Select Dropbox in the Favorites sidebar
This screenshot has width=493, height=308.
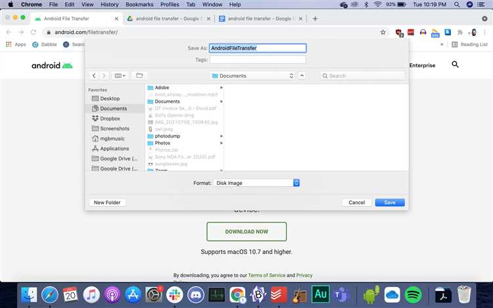110,118
